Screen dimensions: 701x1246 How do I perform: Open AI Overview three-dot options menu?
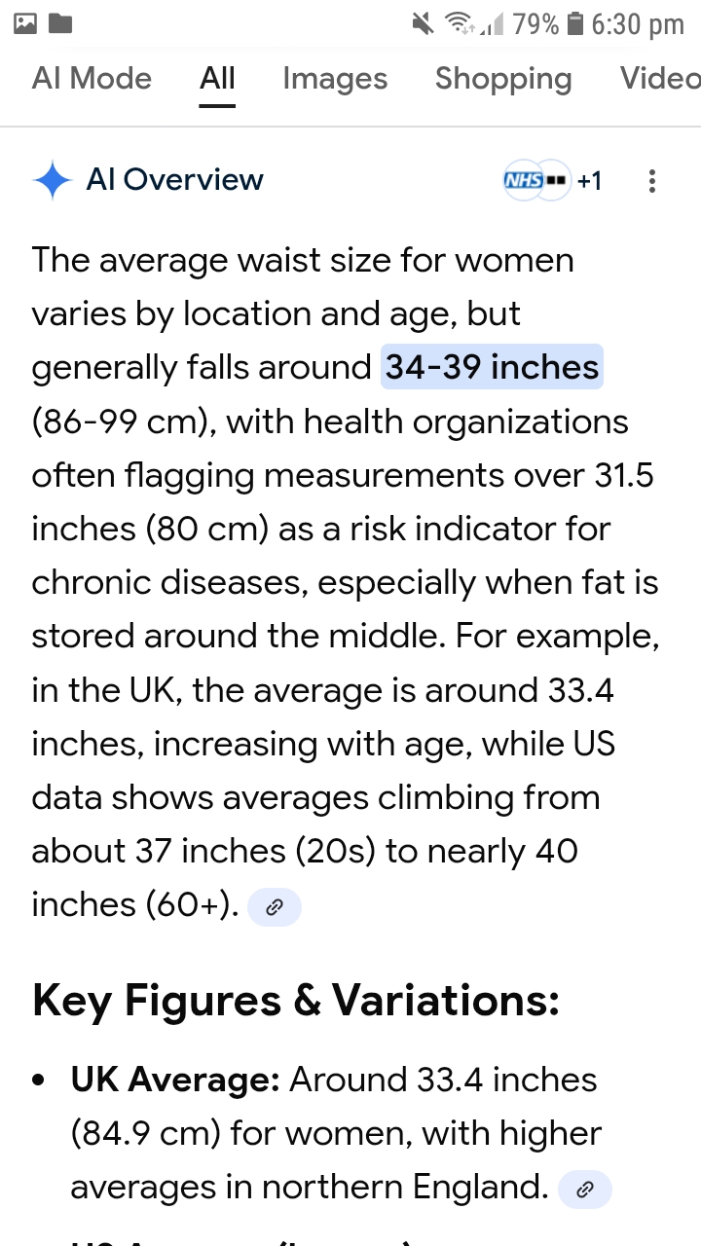(651, 180)
